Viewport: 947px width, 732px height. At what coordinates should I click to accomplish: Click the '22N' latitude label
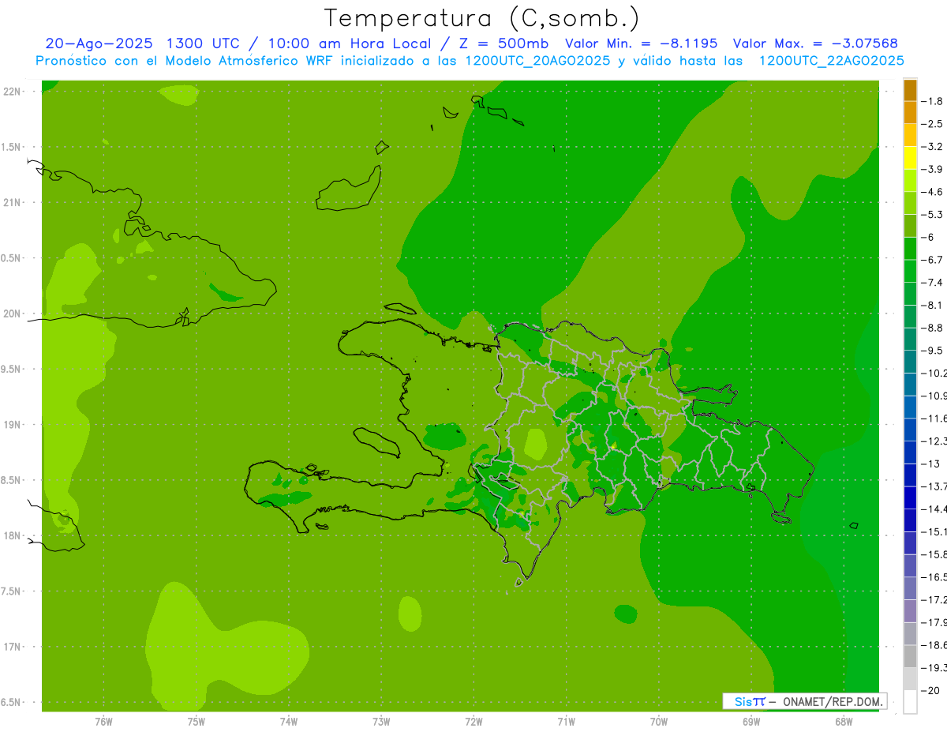tap(12, 91)
